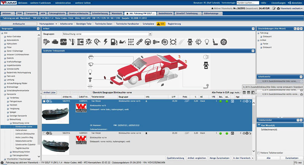The width and height of the screenshot is (304, 165).
Task: Select the car body icon
Action: pos(190,42)
